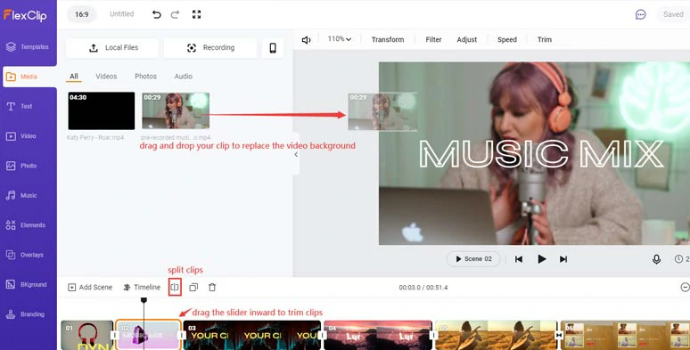Open the scene duration clock icon
This screenshot has height=350, width=690.
[x=679, y=259]
